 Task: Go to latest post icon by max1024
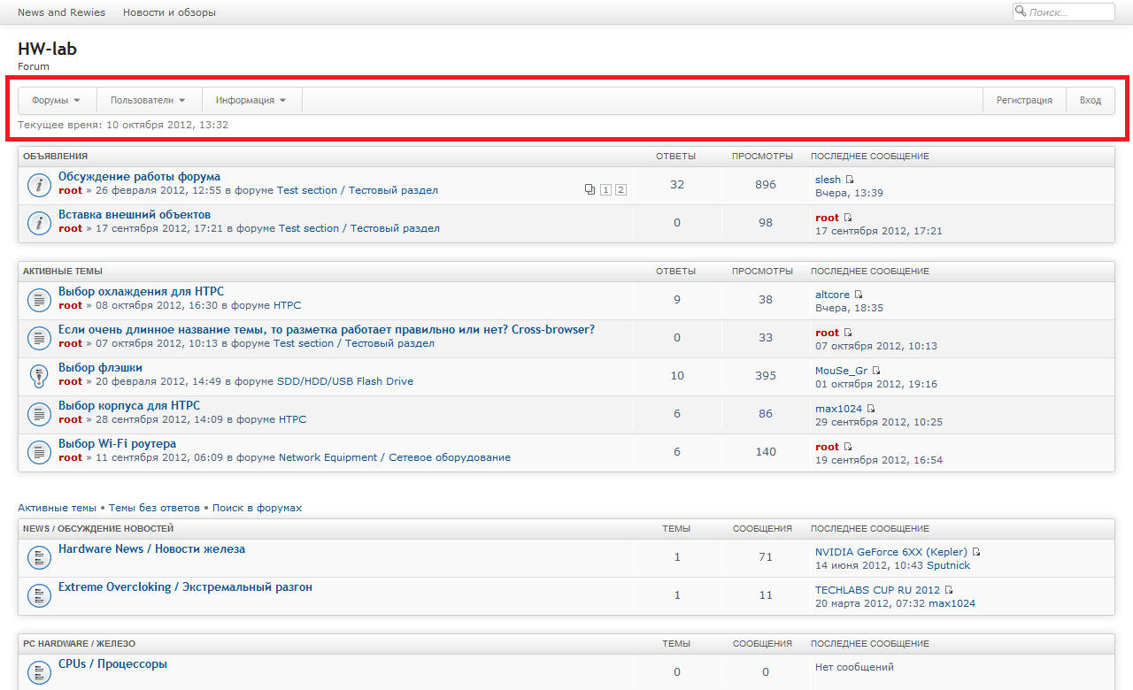coord(871,409)
